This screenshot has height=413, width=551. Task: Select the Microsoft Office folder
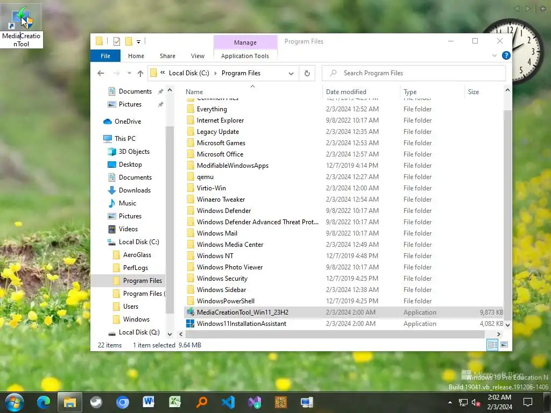coord(220,154)
